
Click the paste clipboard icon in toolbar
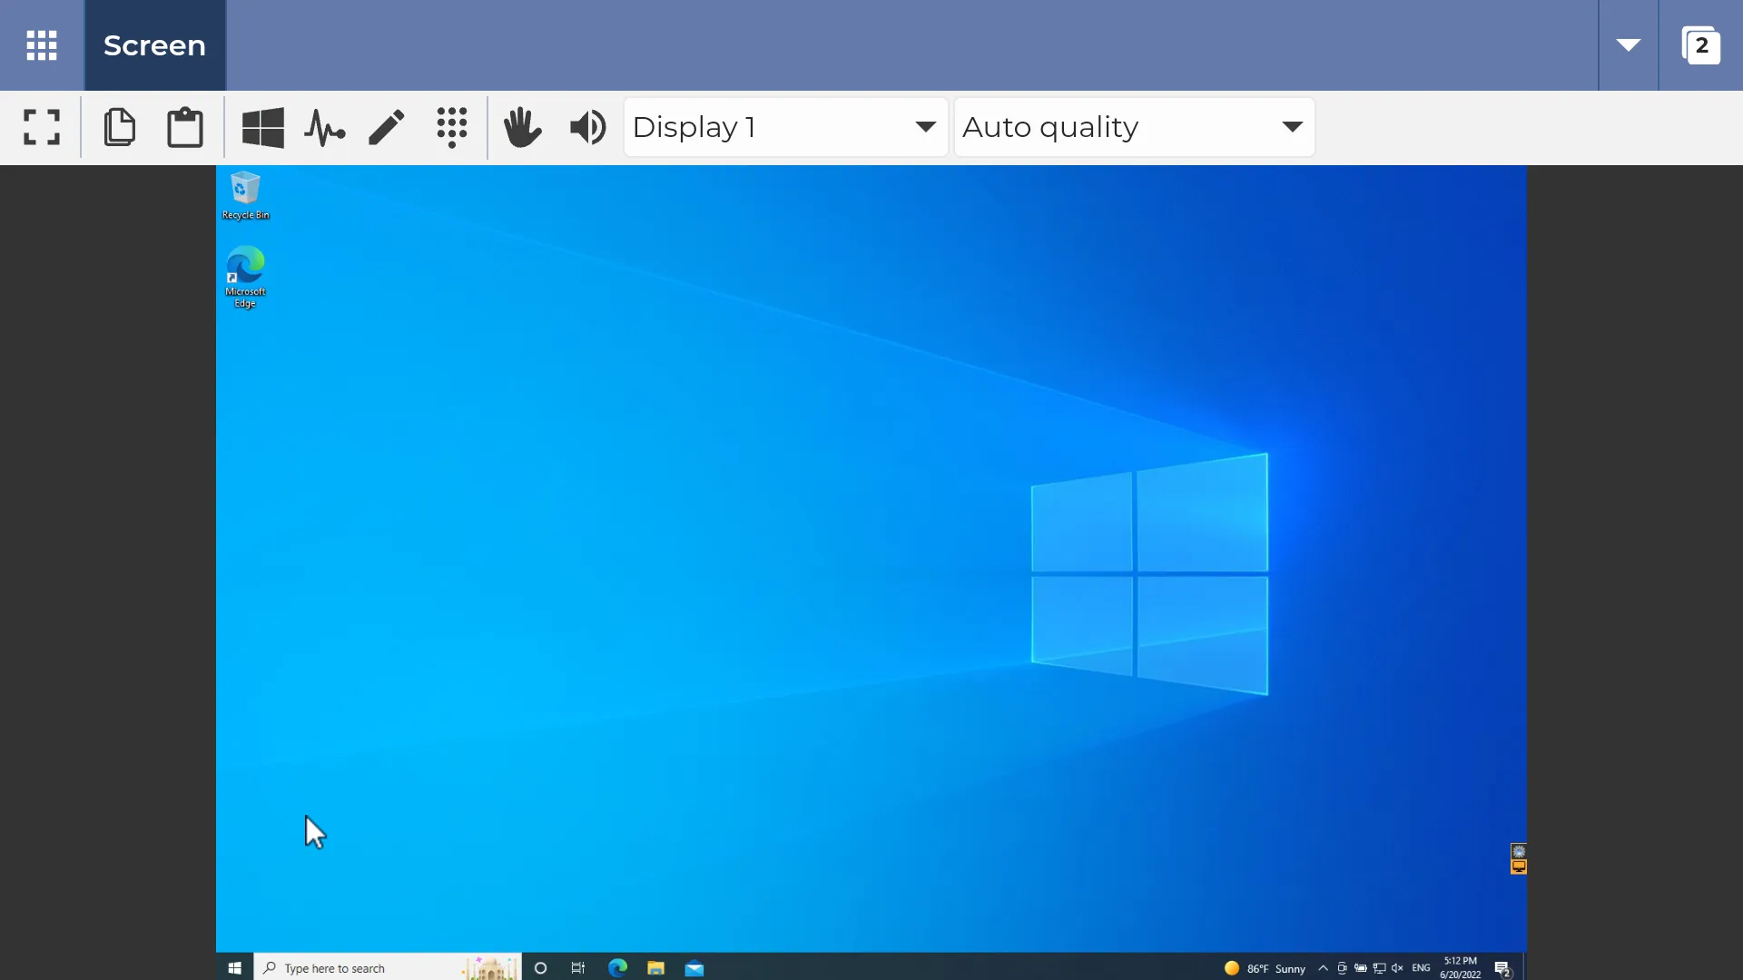coord(185,127)
